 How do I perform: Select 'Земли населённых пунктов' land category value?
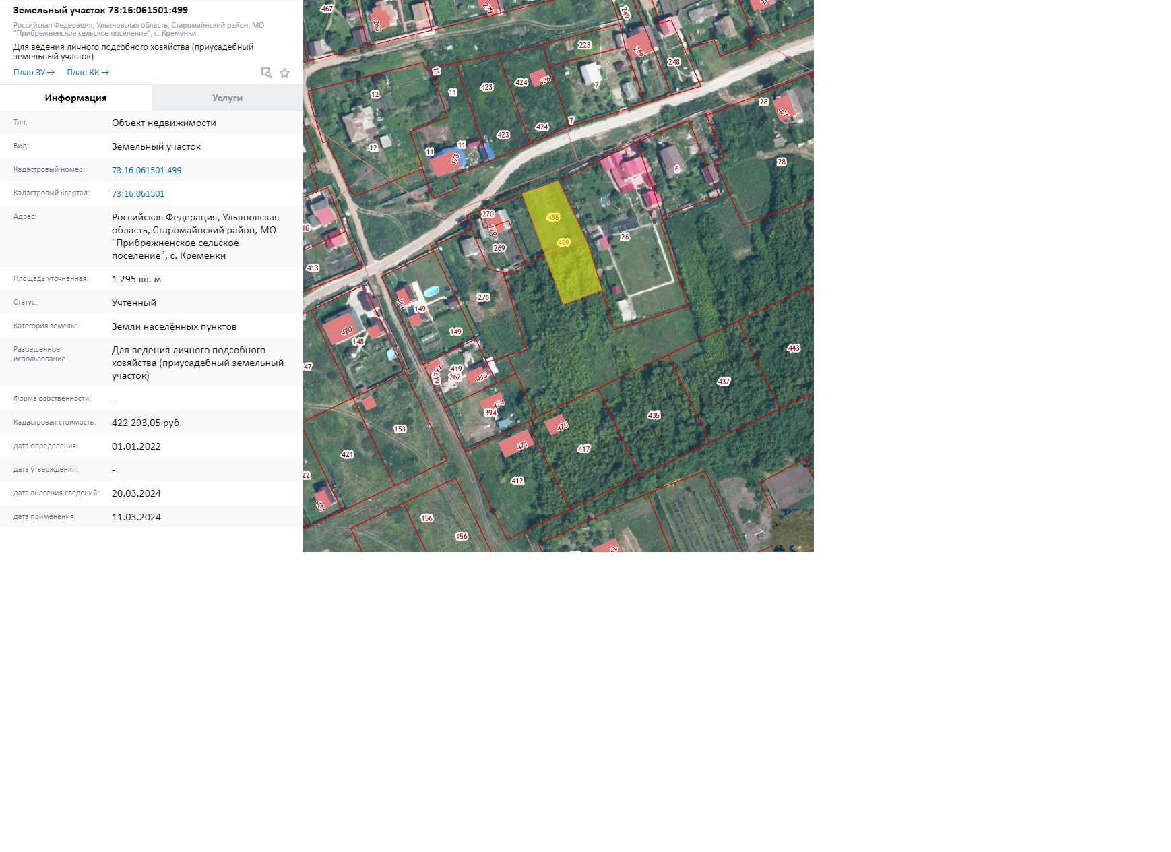[x=174, y=326]
